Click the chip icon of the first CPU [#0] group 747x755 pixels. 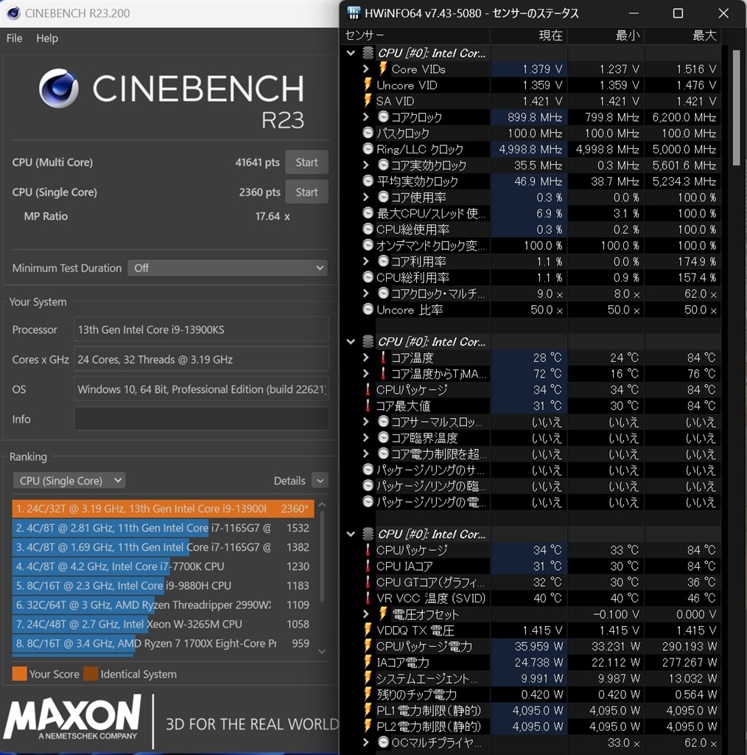click(x=368, y=52)
